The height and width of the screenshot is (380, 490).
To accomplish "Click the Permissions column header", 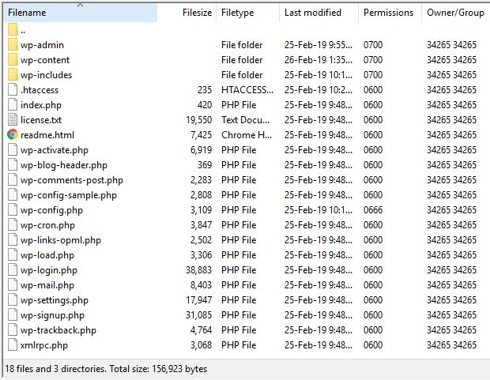I will [x=388, y=13].
